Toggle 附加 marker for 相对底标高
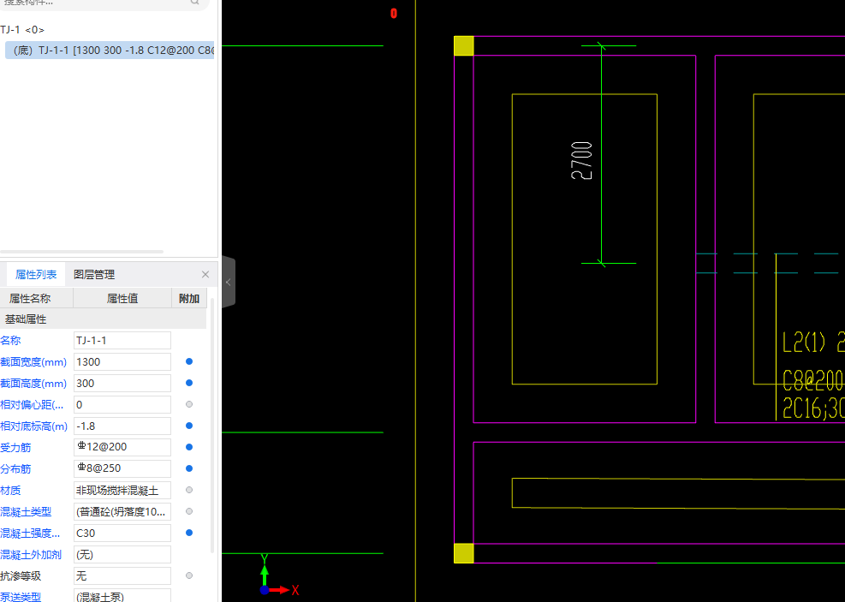The height and width of the screenshot is (602, 845). [189, 426]
